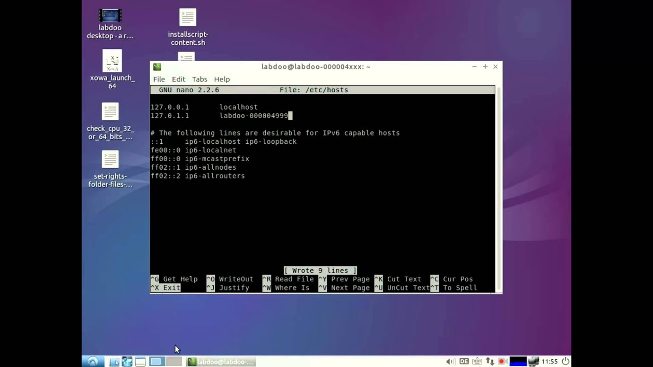Open the terminal Tabs menu
Screen dimensions: 653x367
[x=199, y=79]
